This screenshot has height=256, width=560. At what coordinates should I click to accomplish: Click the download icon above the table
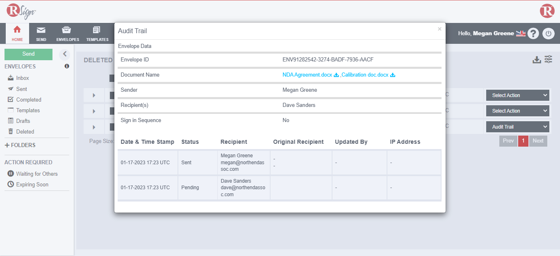coord(537,60)
